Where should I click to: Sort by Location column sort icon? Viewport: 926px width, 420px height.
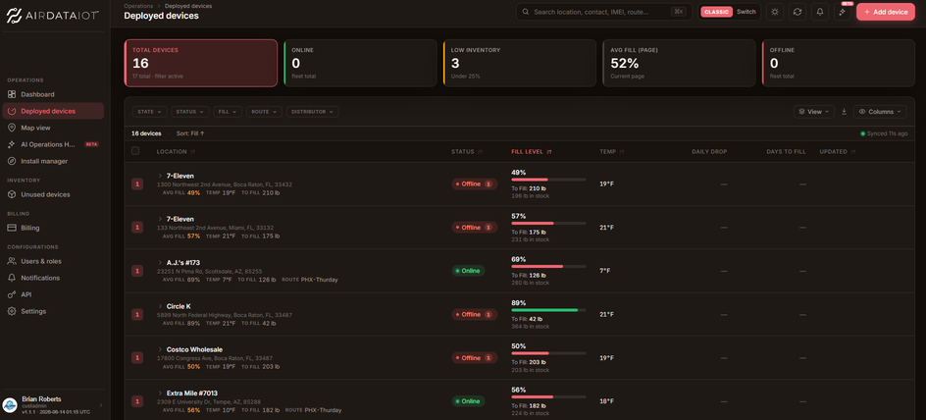(x=192, y=152)
